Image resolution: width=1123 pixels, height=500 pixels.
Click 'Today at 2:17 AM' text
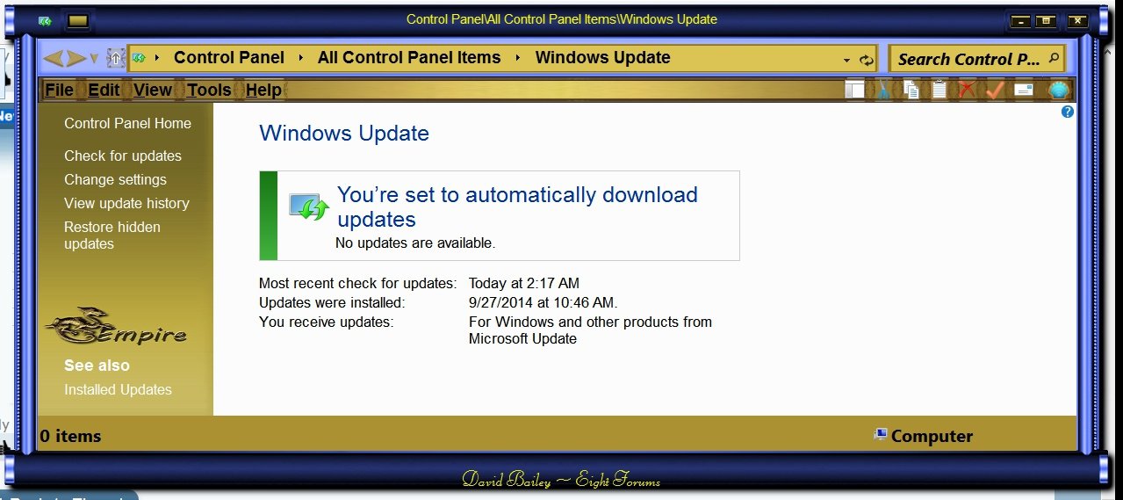524,283
